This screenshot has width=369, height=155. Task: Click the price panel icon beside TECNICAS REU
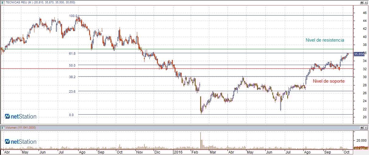[2, 2]
